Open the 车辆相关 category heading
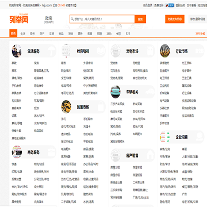The height and width of the screenshot is (207, 207). (x=132, y=92)
